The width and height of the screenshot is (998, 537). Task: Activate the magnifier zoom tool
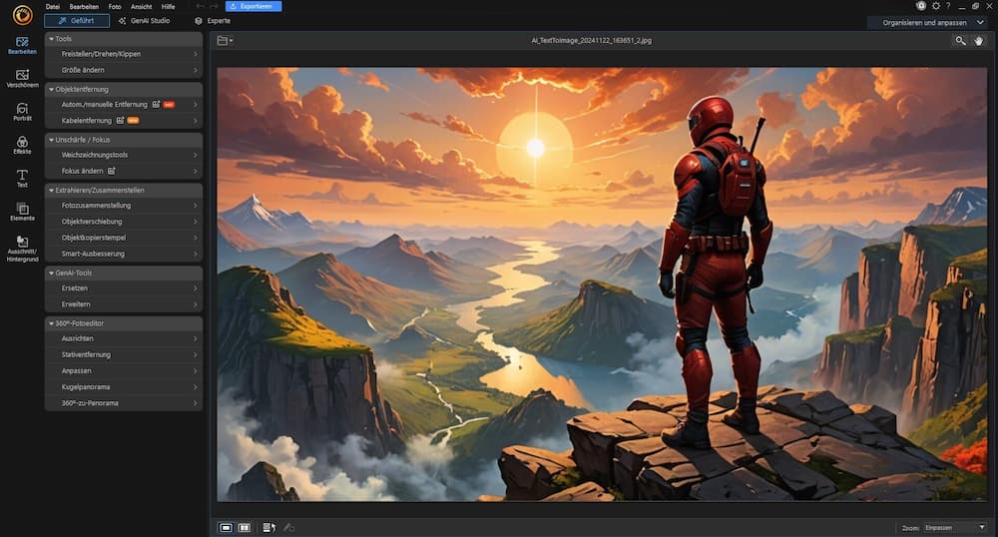[x=960, y=41]
